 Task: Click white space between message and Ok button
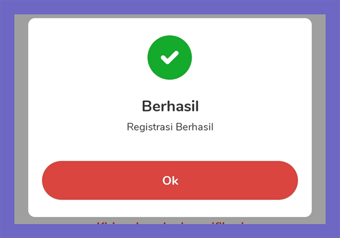coord(170,147)
